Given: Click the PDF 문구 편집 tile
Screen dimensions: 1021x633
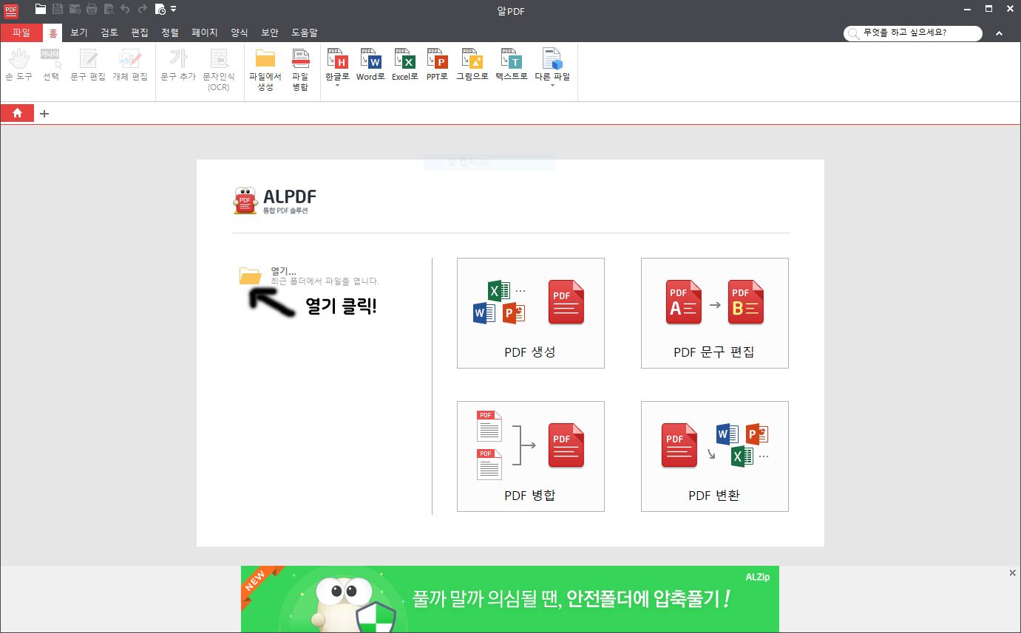Looking at the screenshot, I should tap(715, 313).
